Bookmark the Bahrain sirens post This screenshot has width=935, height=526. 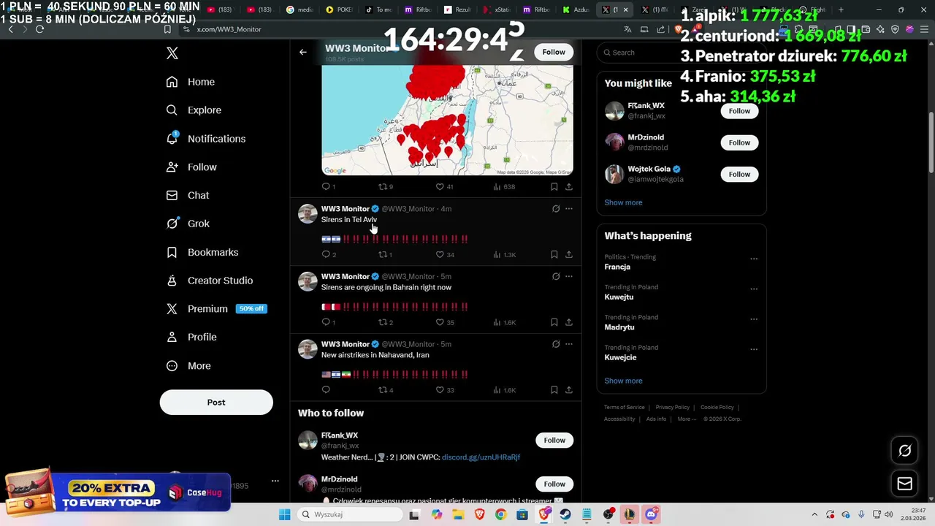(554, 322)
